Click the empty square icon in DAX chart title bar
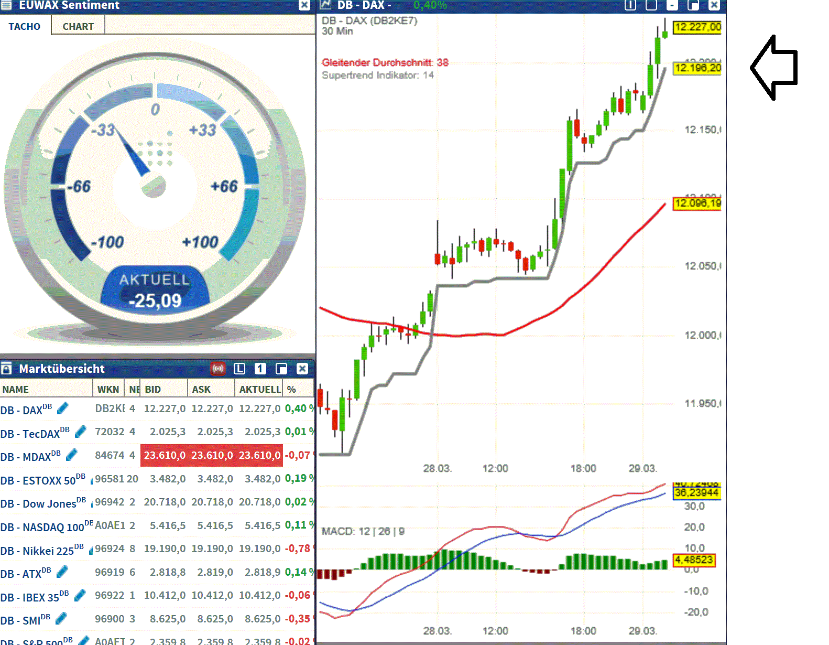This screenshot has height=645, width=829. (x=651, y=5)
